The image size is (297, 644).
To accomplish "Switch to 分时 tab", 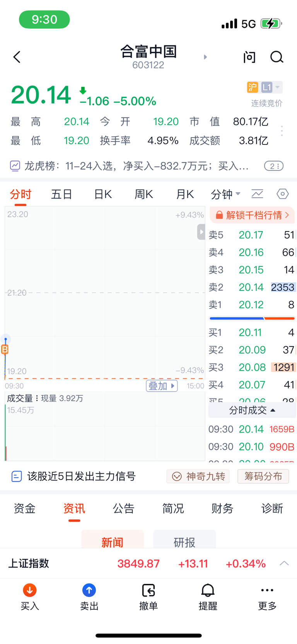I will [x=20, y=194].
